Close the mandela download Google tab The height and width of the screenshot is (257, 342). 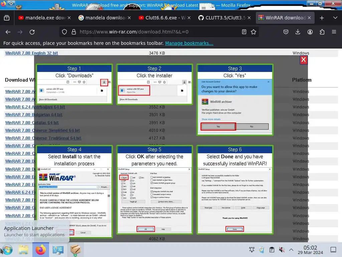coord(129,18)
